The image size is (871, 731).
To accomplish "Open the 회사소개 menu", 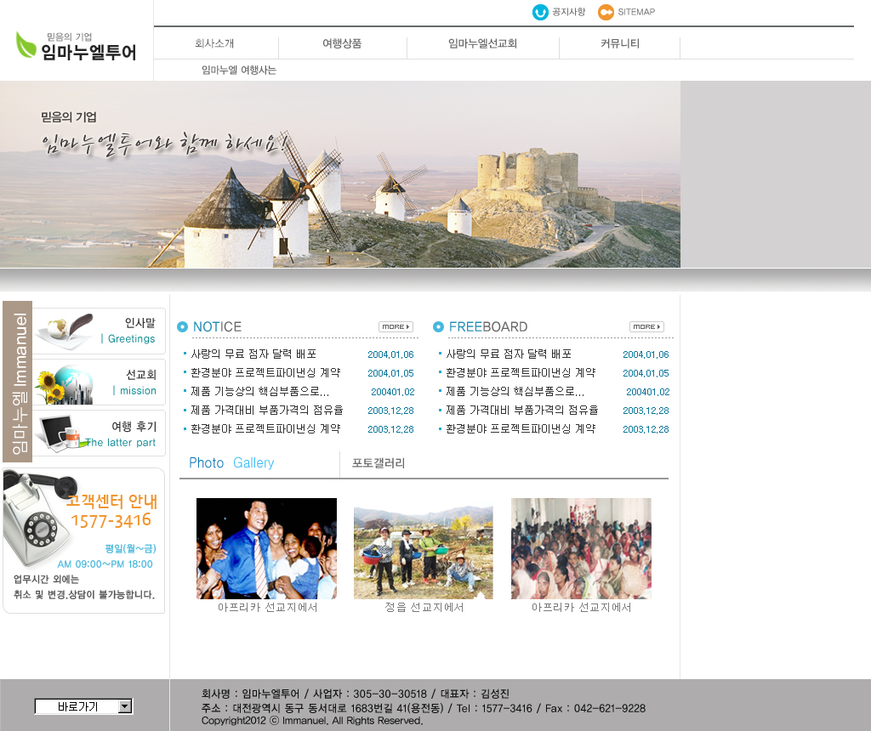I will coord(214,43).
